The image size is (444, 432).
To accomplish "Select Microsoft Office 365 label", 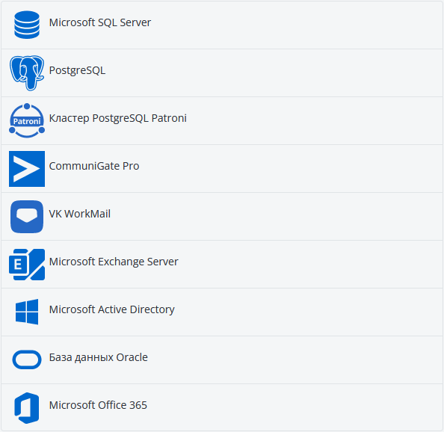I will pyautogui.click(x=98, y=405).
